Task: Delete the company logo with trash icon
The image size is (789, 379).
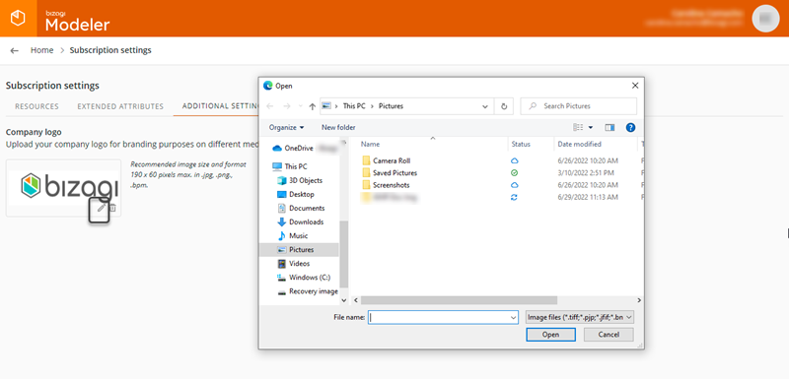Action: pyautogui.click(x=112, y=208)
